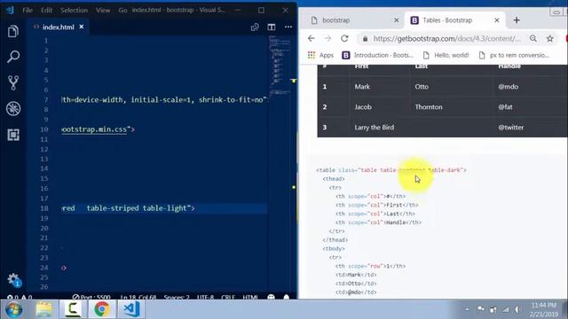Open the Apps bookmarks shortcut
The width and height of the screenshot is (568, 319).
pos(320,55)
